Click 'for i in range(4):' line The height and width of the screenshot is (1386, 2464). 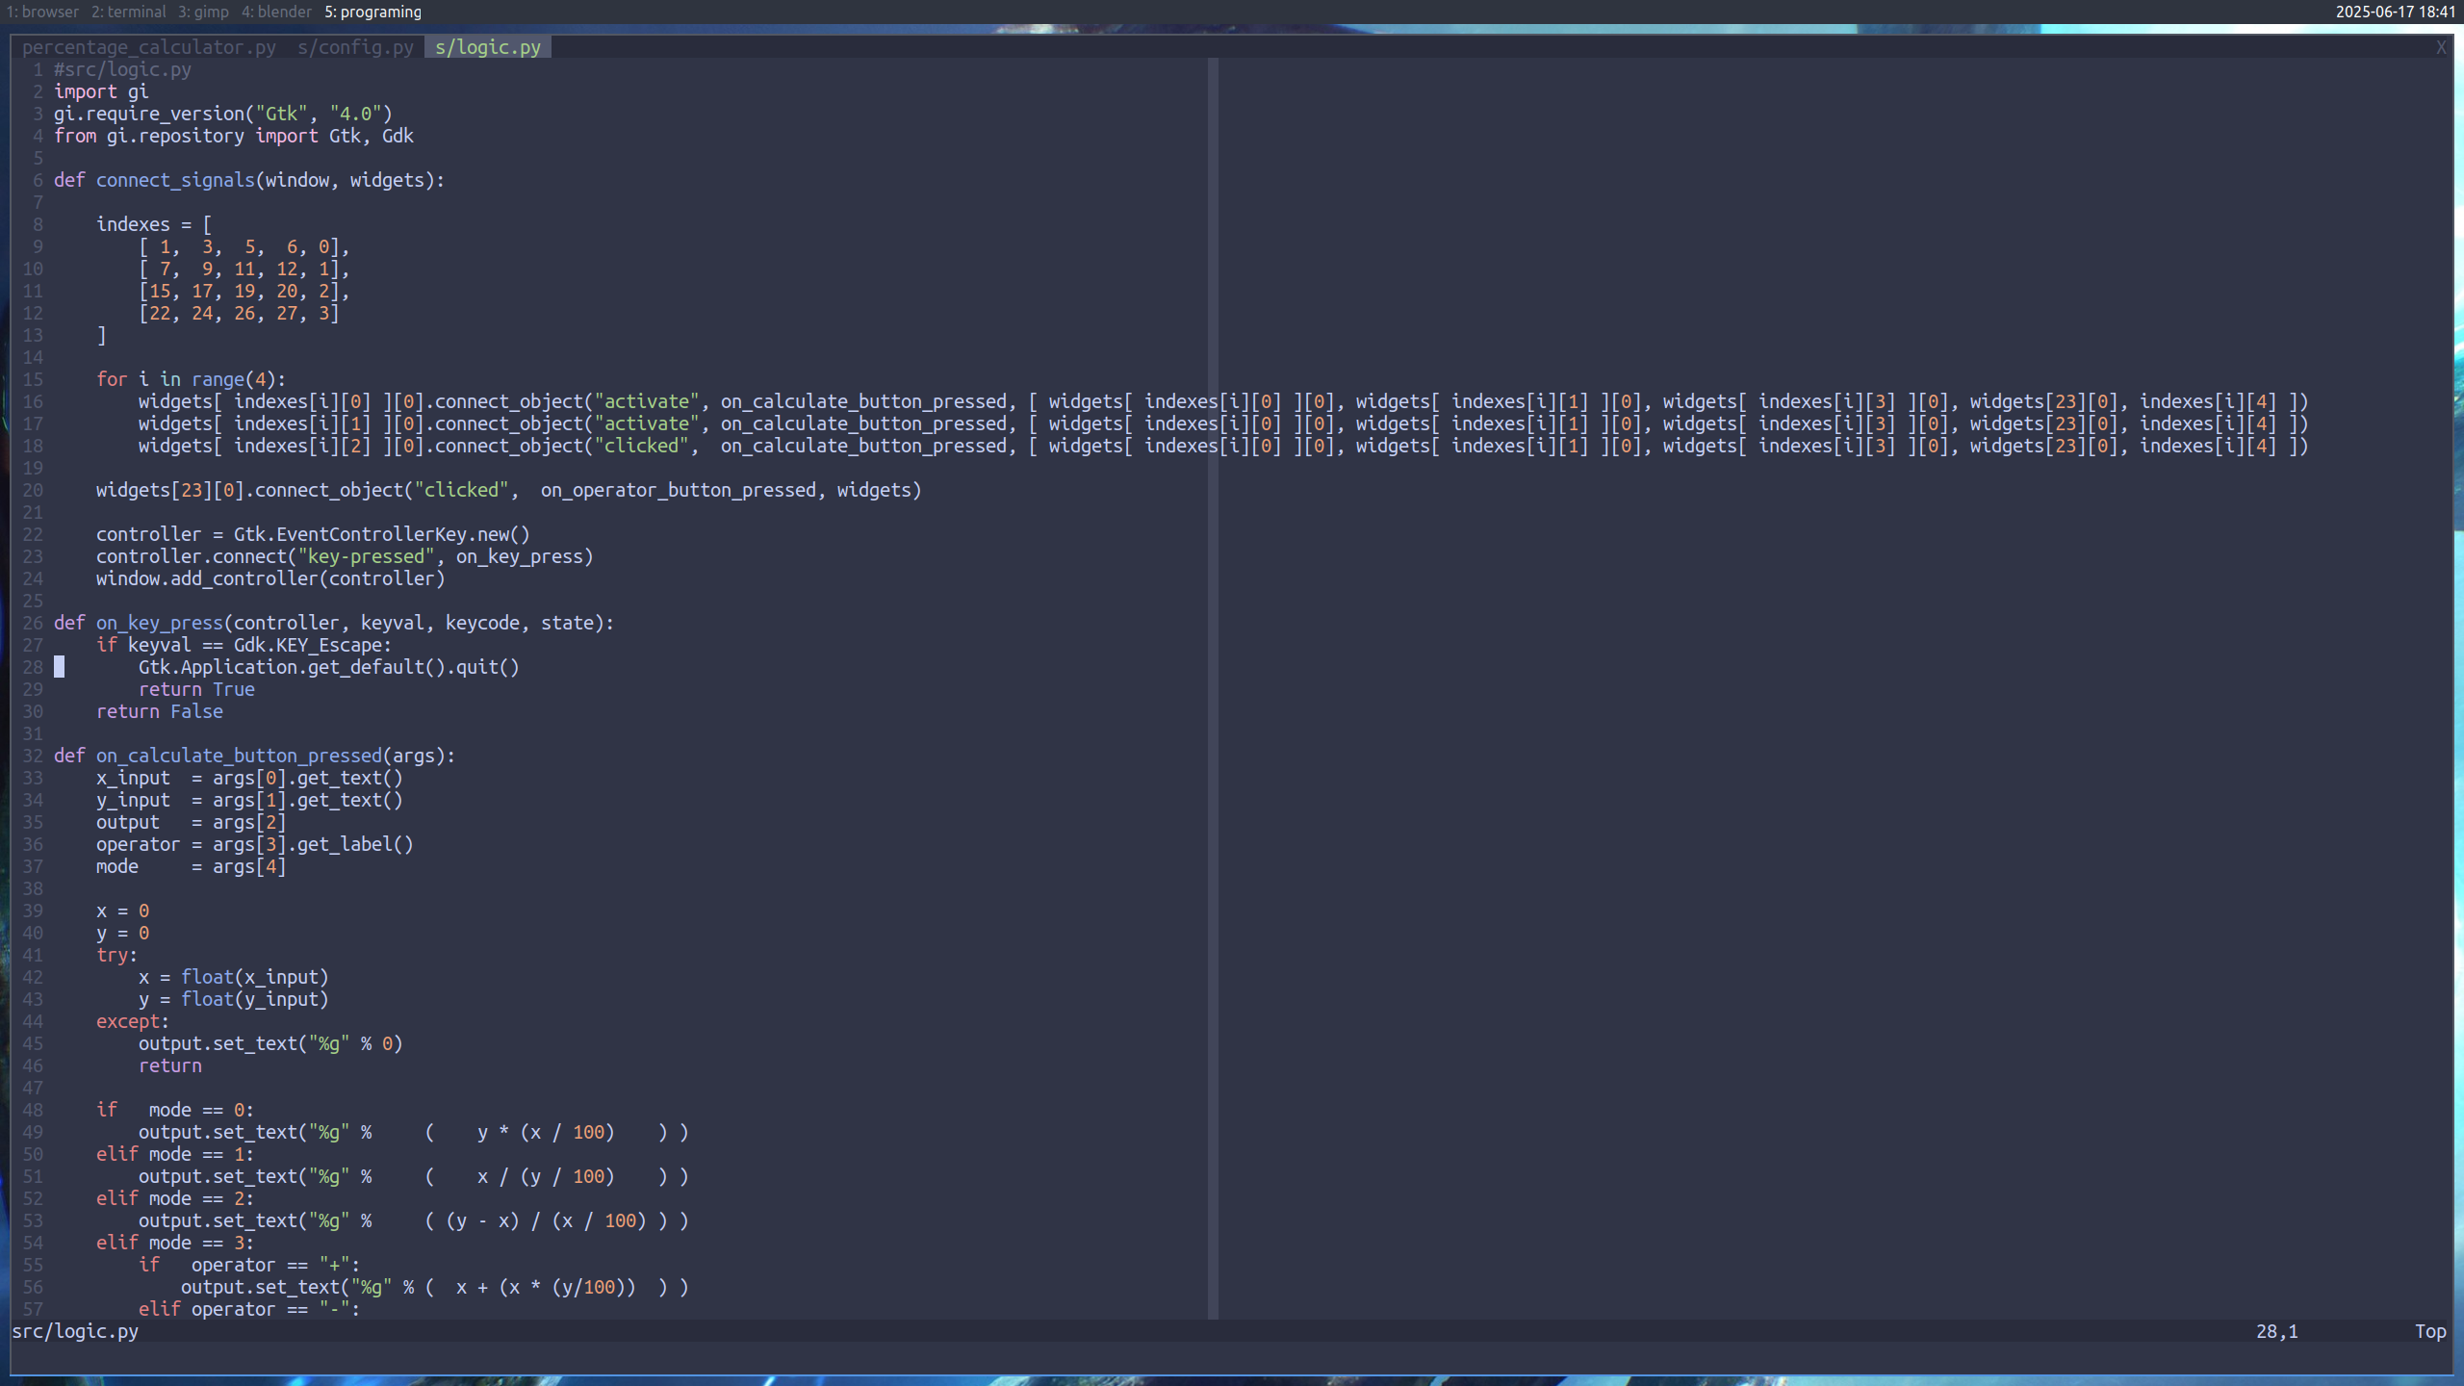click(x=191, y=379)
